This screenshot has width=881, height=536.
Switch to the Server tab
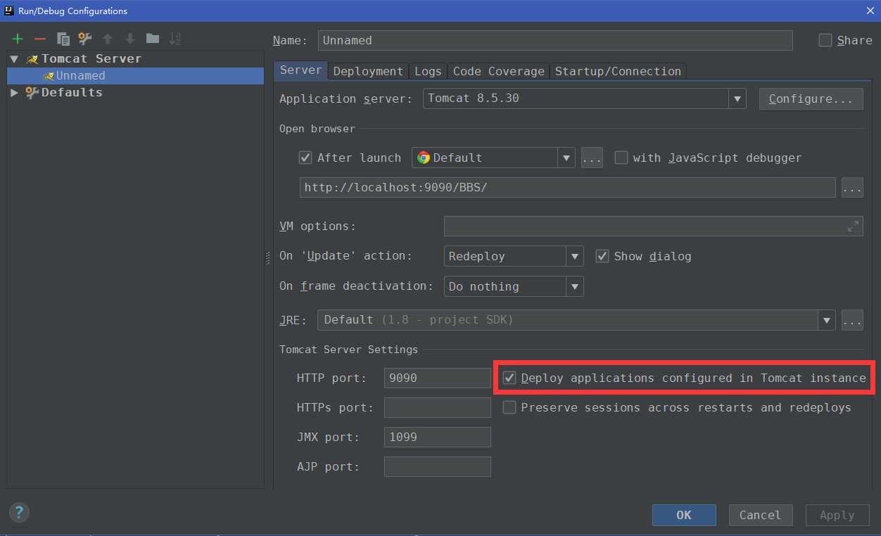point(300,70)
